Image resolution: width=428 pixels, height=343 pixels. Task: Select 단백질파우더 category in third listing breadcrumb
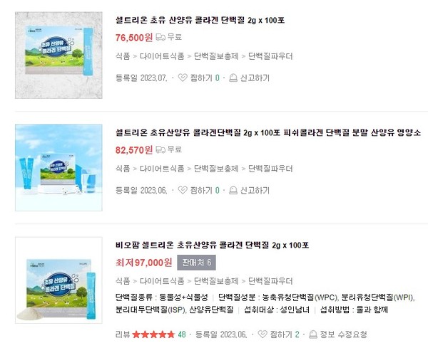tap(270, 281)
